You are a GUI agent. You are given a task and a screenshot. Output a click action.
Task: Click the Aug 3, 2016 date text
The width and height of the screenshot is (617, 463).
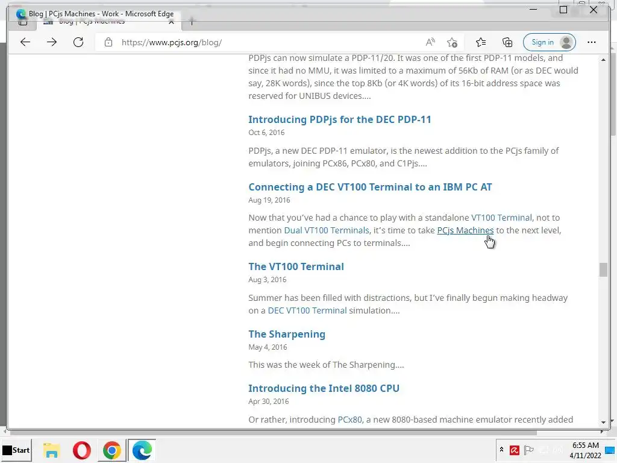click(267, 280)
